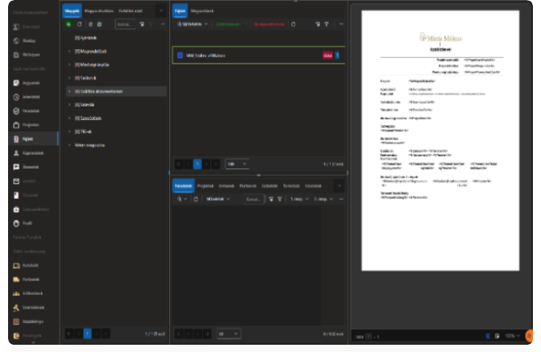Open the 1. csop. grouping dropdown
This screenshot has width=541, height=352.
(299, 199)
